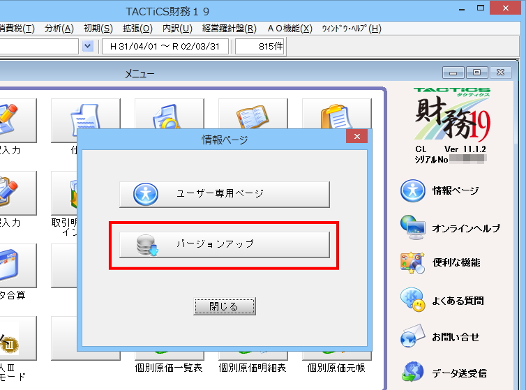This screenshot has width=526, height=390.
Task: Minimize the TACTiCS財務19 main window
Action: point(462,9)
